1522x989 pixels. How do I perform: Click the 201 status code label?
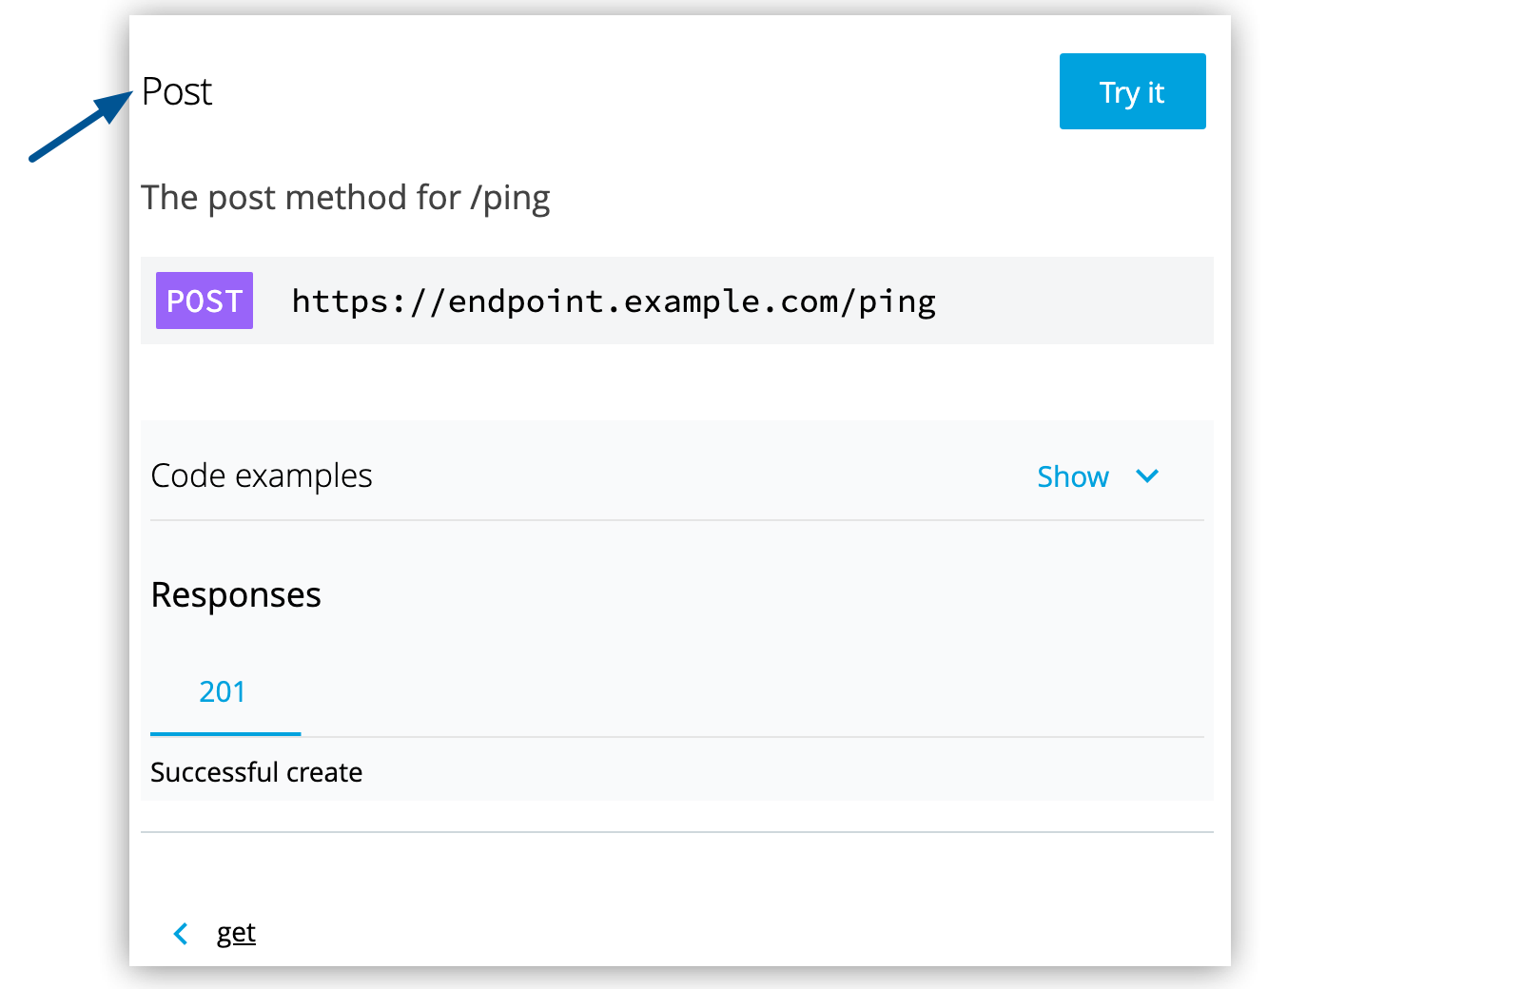pyautogui.click(x=224, y=691)
